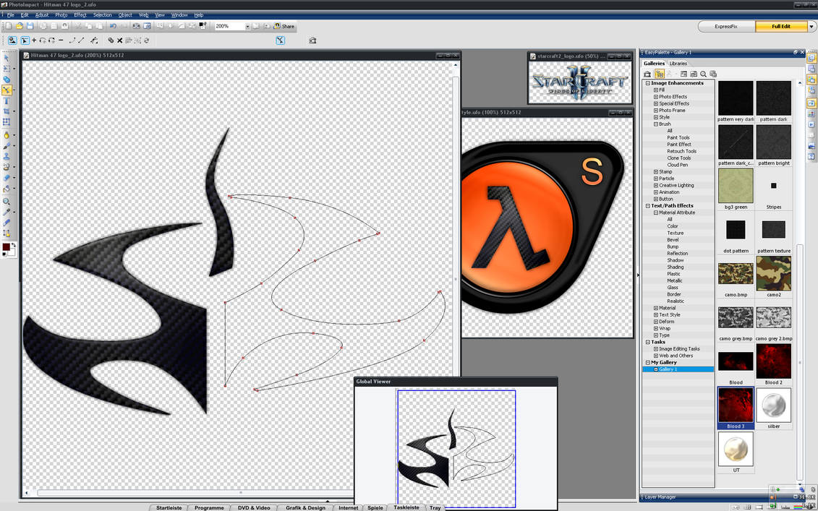Open the Effect menu
This screenshot has width=818, height=511.
point(80,14)
